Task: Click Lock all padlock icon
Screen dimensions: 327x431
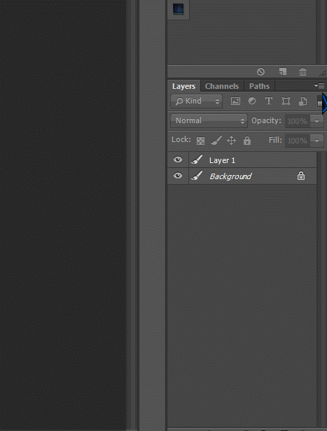Action: click(247, 141)
